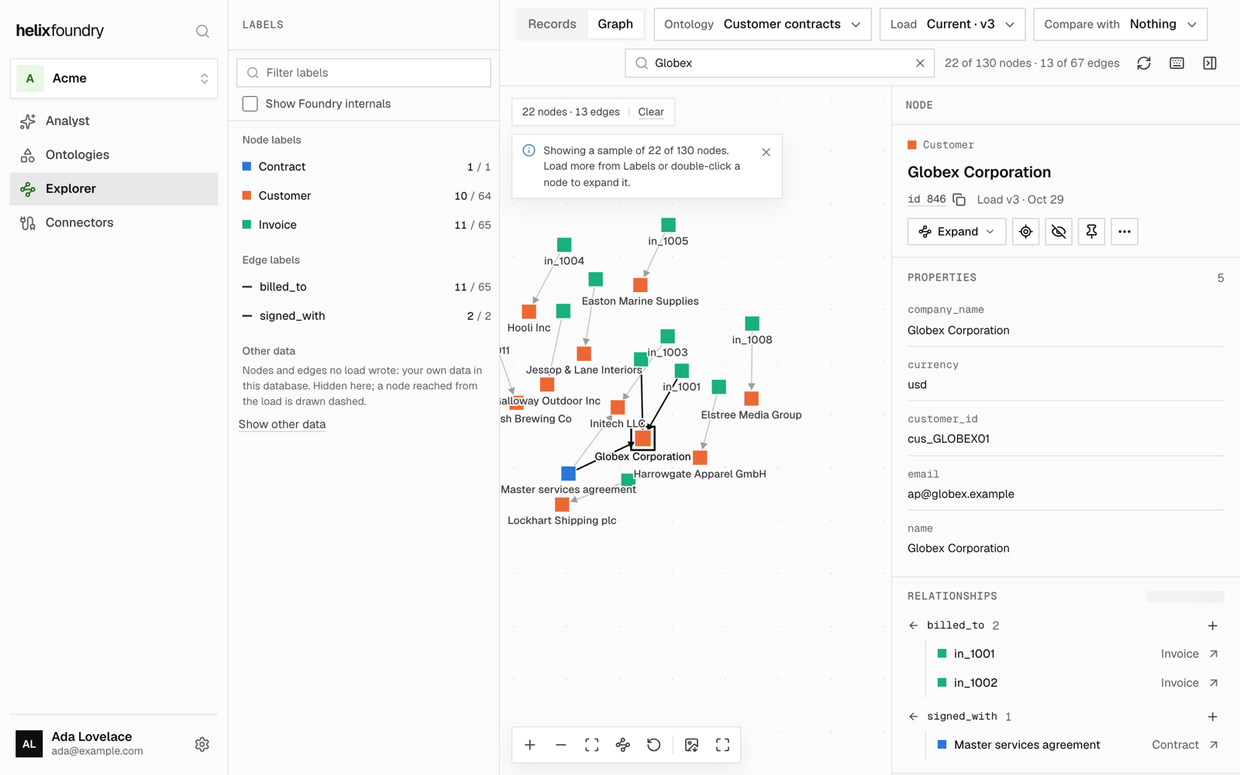Clear the Globex search text
Screen dimensions: 1240x775
[920, 63]
